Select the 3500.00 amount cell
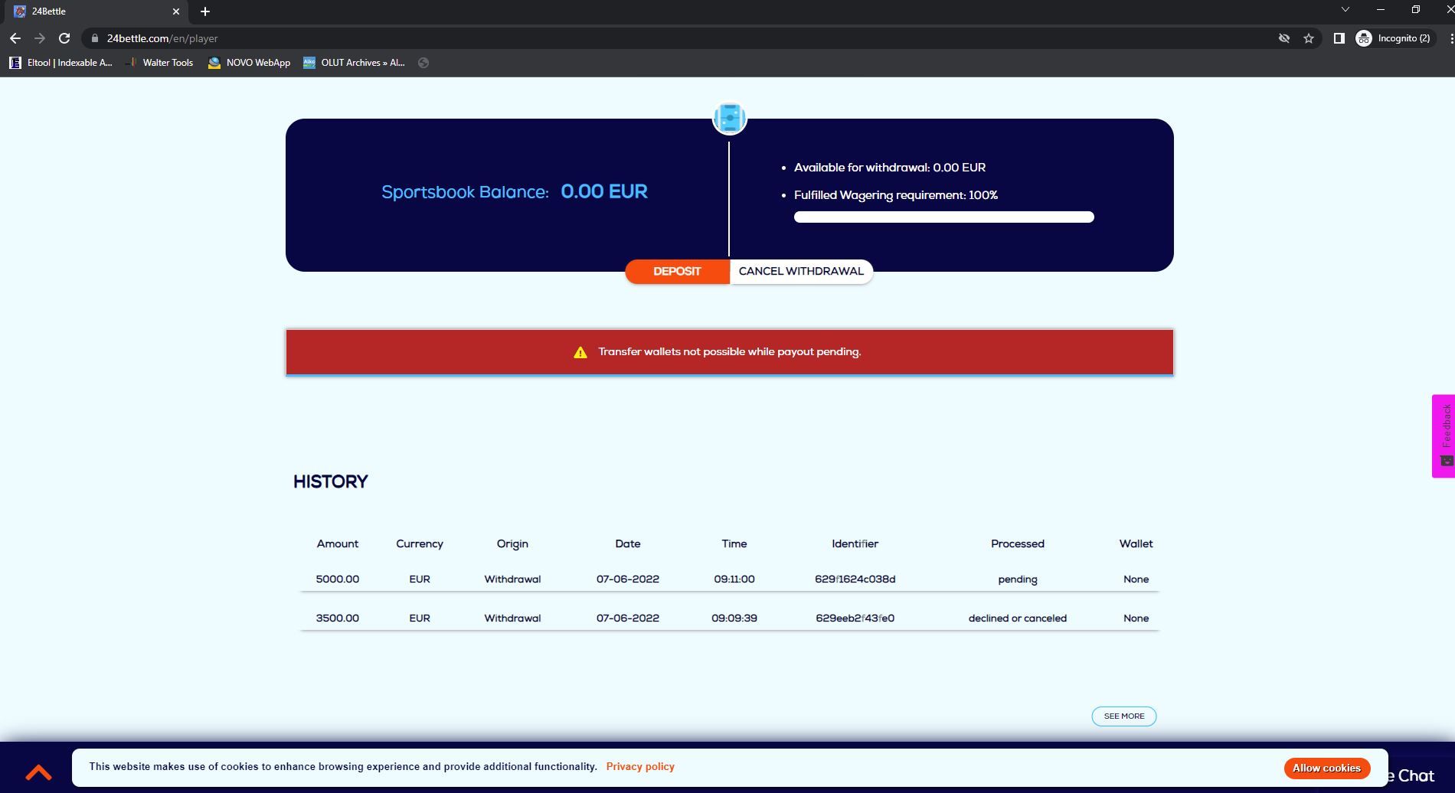Image resolution: width=1455 pixels, height=793 pixels. pyautogui.click(x=338, y=618)
